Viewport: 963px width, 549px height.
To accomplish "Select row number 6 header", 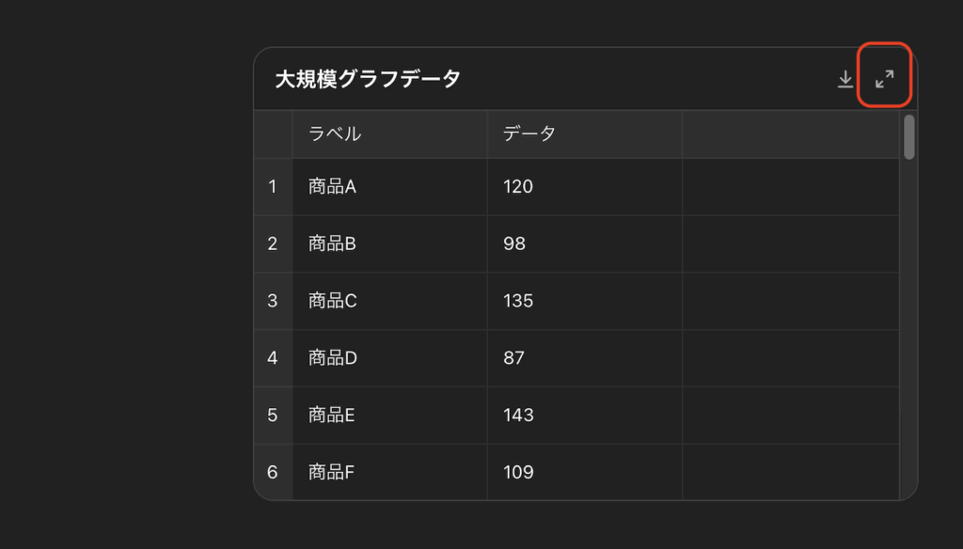I will [273, 472].
